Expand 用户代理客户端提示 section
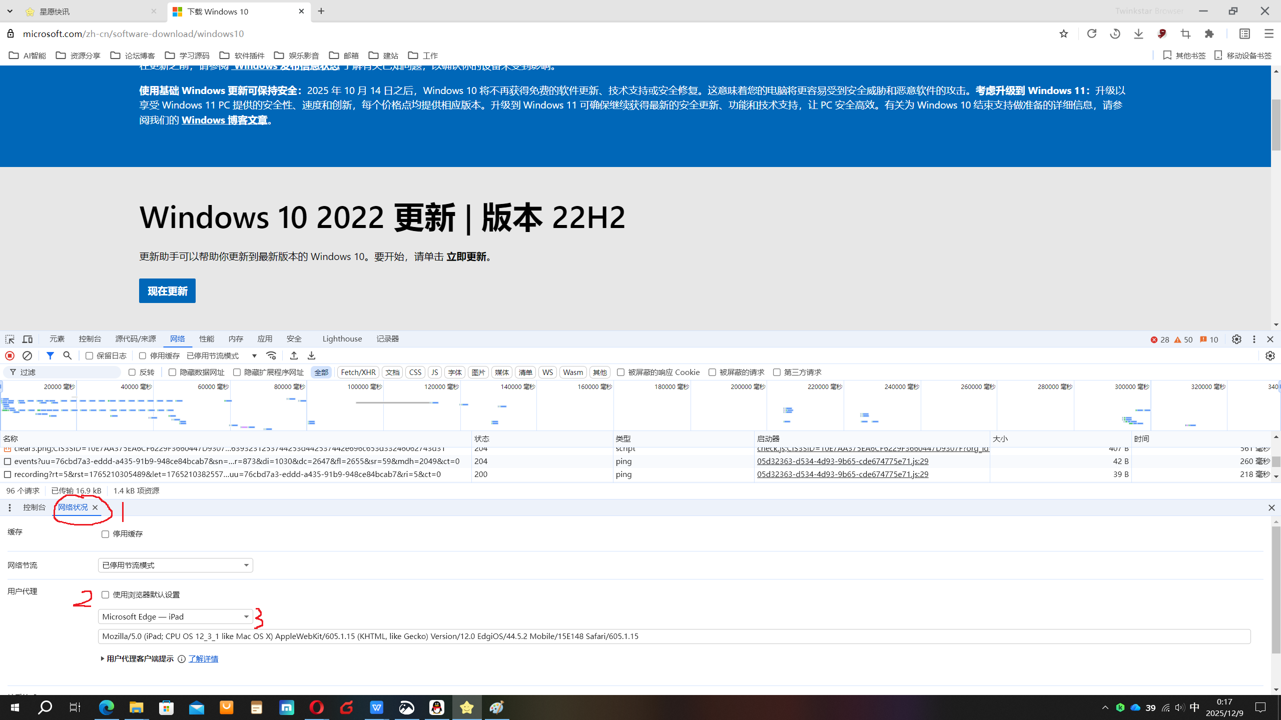 [138, 658]
